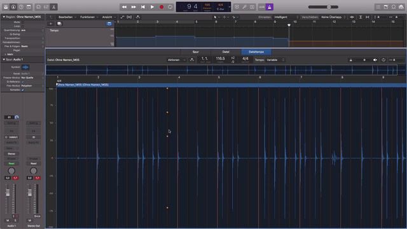This screenshot has height=229, width=407.
Task: Toggle the Editors scissors icon
Action: (53, 7)
